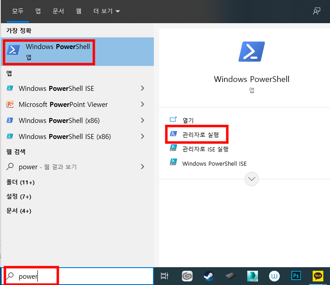Click the Windows PowerShell ISE result icon
Screen dimensions: 330x285
tap(10, 88)
